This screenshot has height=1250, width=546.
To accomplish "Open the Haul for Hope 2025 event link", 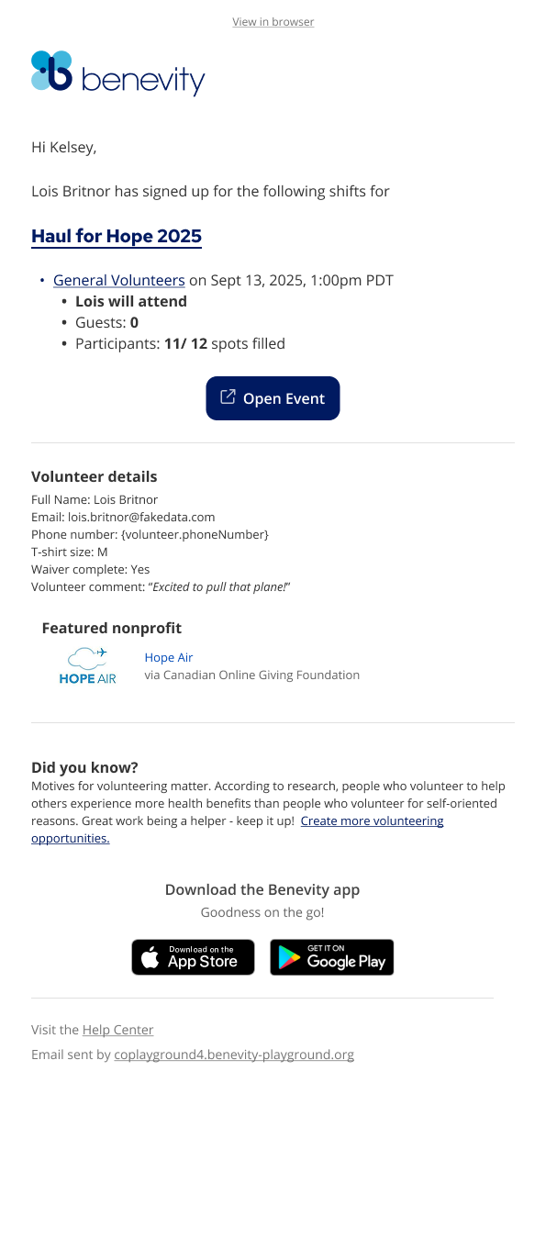I will 117,236.
